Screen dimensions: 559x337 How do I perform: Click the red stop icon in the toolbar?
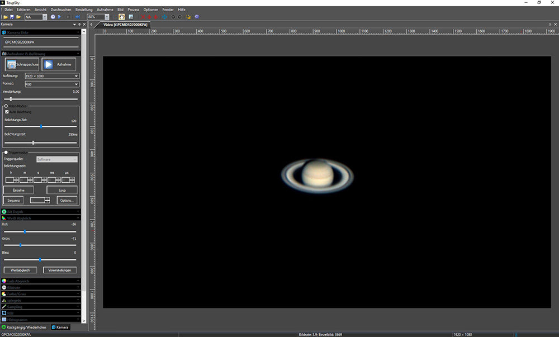pyautogui.click(x=143, y=16)
